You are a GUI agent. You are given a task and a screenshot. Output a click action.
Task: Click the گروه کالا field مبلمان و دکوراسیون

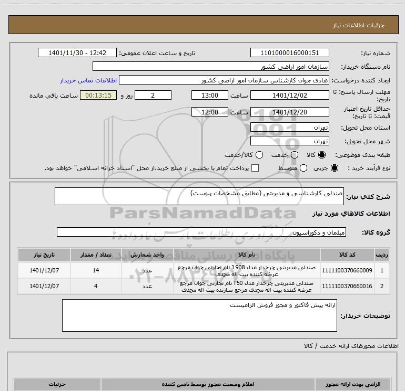coord(201,232)
